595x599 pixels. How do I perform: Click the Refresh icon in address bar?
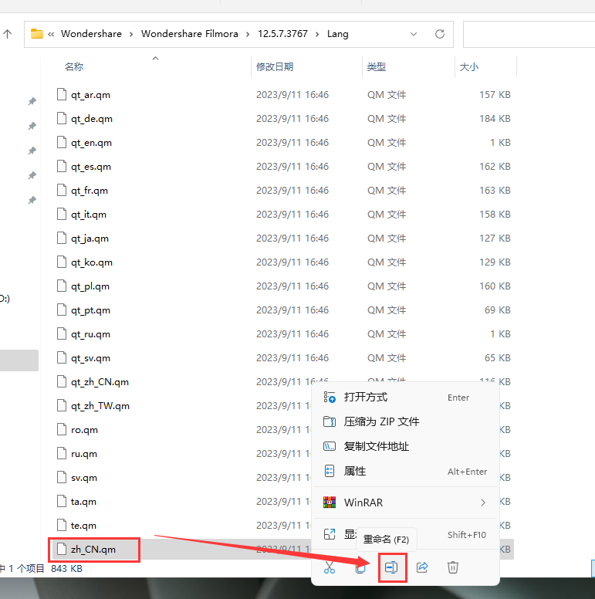click(440, 34)
